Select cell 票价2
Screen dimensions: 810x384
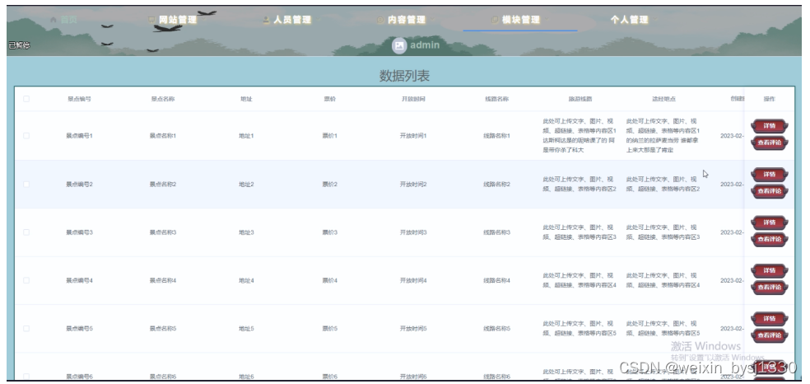tap(329, 184)
